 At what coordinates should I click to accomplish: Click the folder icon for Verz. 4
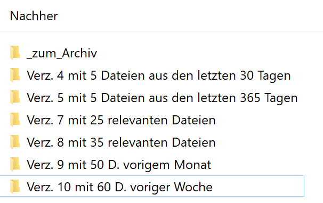(x=15, y=75)
